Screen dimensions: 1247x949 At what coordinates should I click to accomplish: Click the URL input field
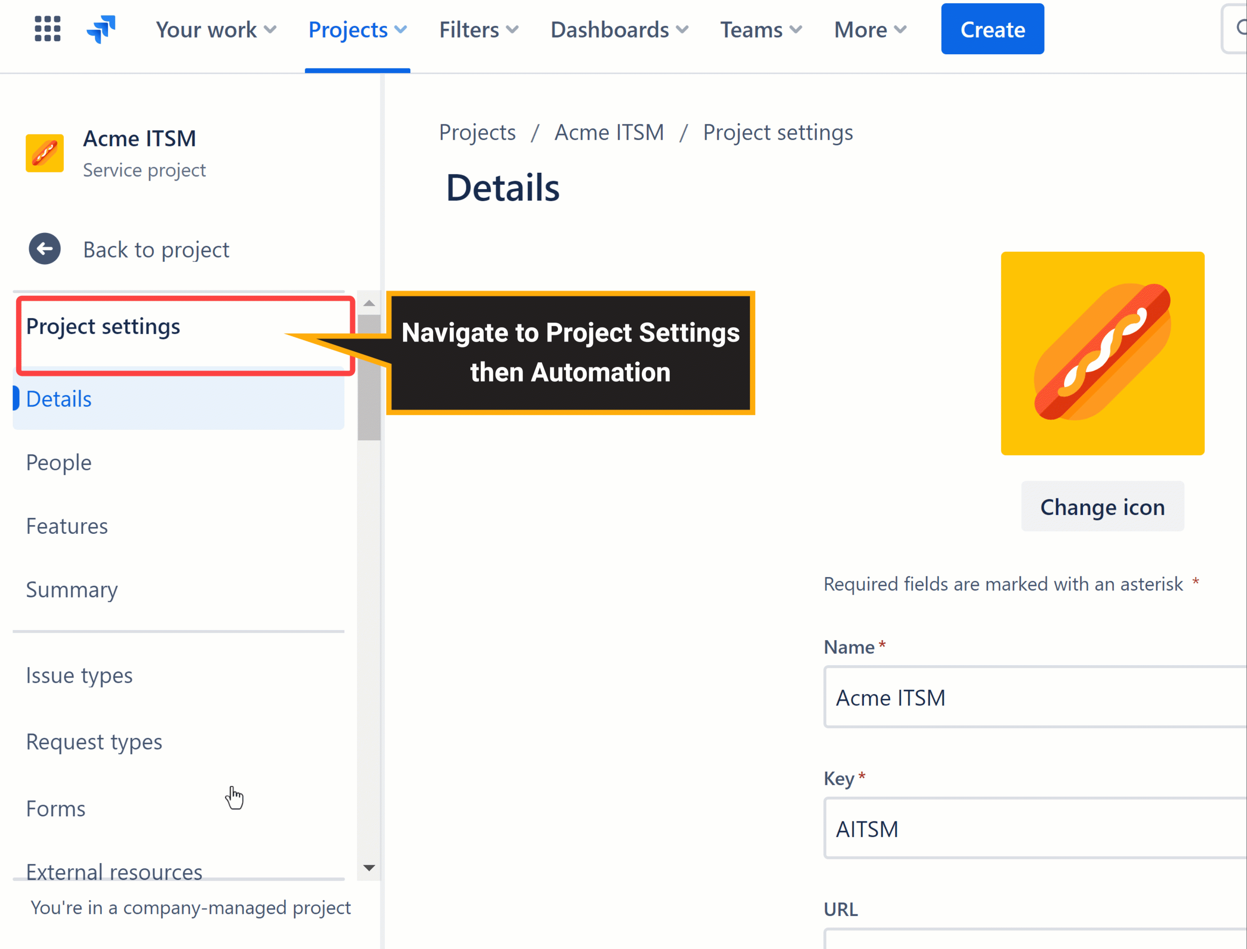coord(1035,938)
